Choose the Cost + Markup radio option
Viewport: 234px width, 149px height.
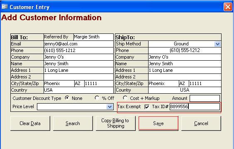[x=125, y=98]
